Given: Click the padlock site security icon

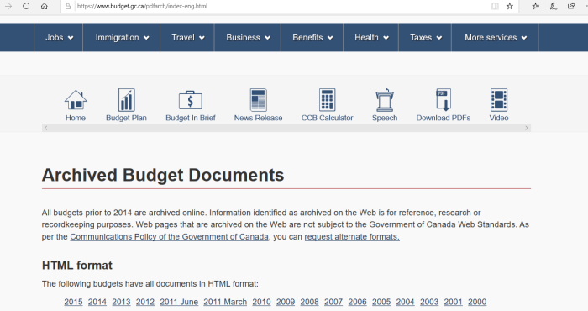Looking at the screenshot, I should point(68,6).
